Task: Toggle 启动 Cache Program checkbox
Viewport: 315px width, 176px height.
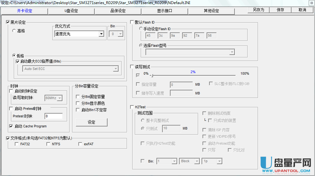Action: 11,126
